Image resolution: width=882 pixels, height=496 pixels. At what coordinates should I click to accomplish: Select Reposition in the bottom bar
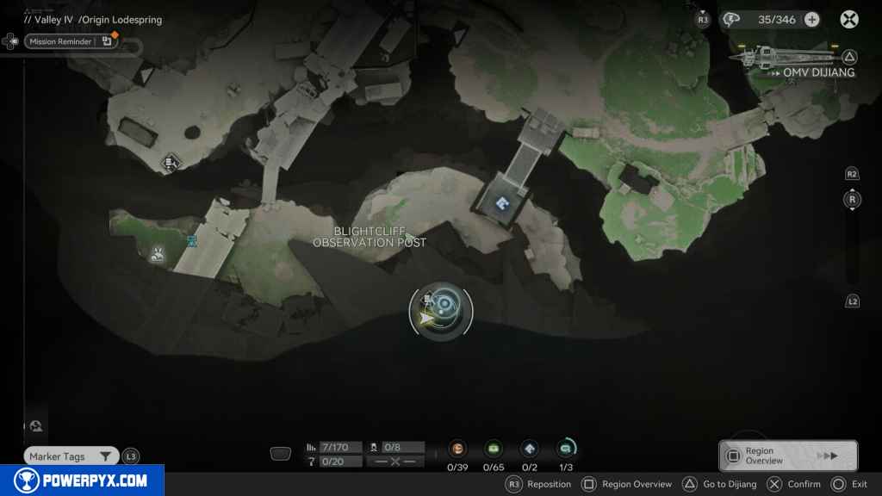pos(538,484)
